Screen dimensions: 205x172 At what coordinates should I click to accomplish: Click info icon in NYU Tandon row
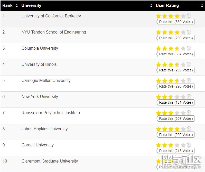(189, 32)
